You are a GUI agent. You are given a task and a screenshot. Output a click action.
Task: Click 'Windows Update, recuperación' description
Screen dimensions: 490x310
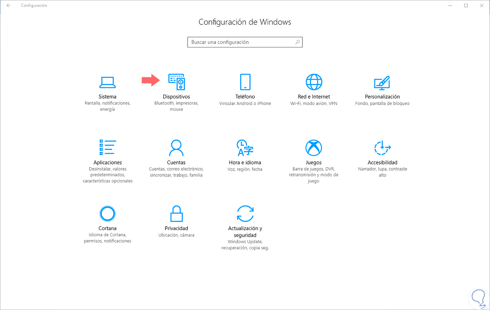click(x=245, y=244)
